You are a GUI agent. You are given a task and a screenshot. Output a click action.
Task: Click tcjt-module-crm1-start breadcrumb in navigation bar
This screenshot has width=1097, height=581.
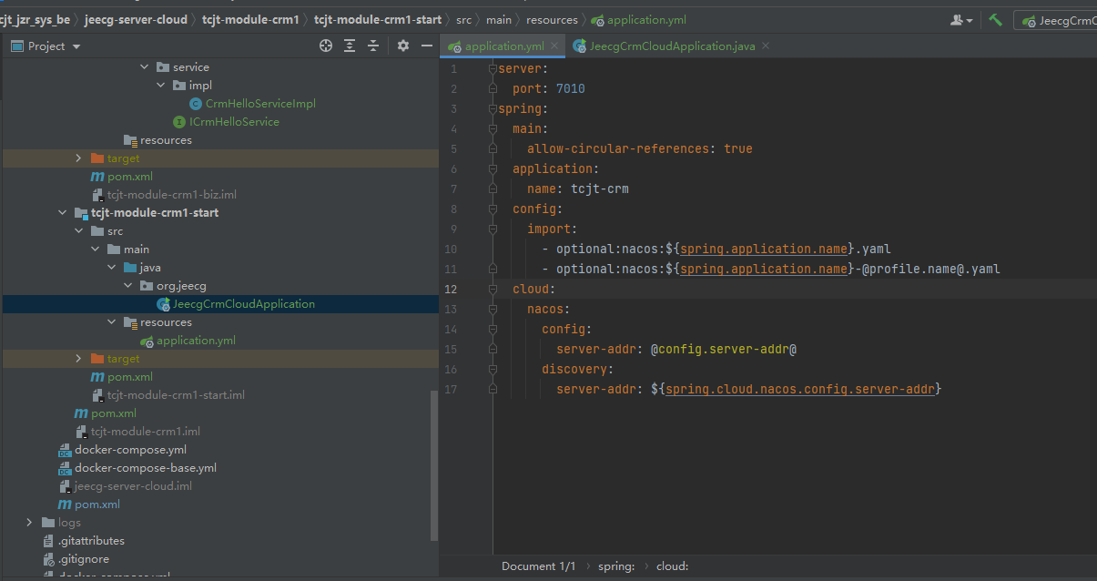click(378, 19)
